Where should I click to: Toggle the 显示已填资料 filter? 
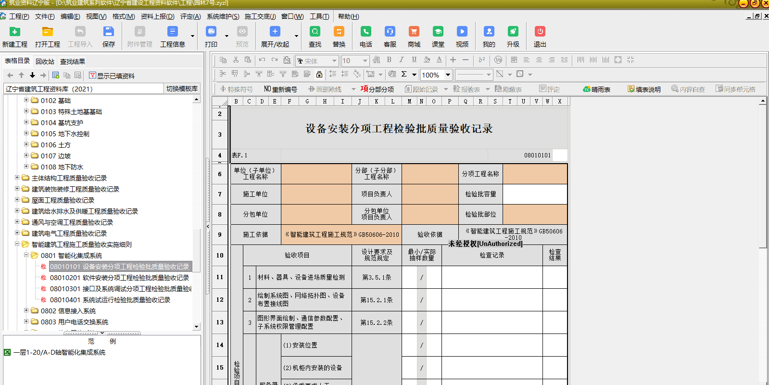click(x=112, y=76)
